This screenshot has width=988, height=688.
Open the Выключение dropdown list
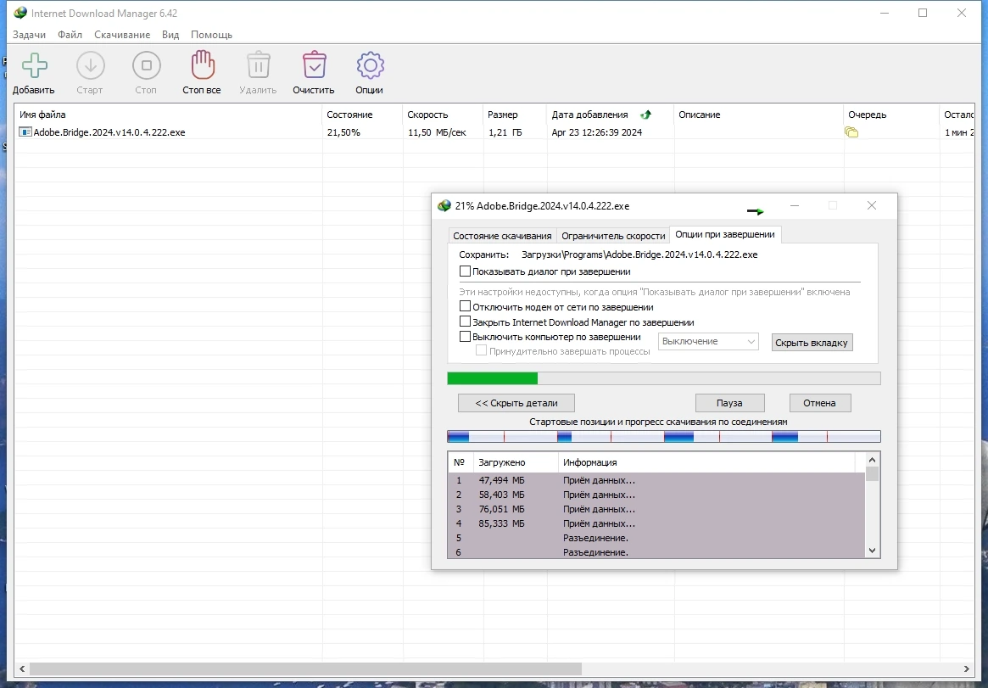click(x=708, y=342)
